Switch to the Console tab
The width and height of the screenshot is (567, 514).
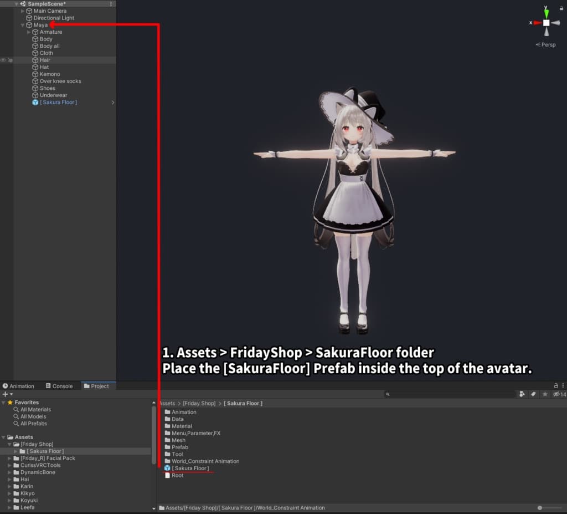pyautogui.click(x=59, y=386)
